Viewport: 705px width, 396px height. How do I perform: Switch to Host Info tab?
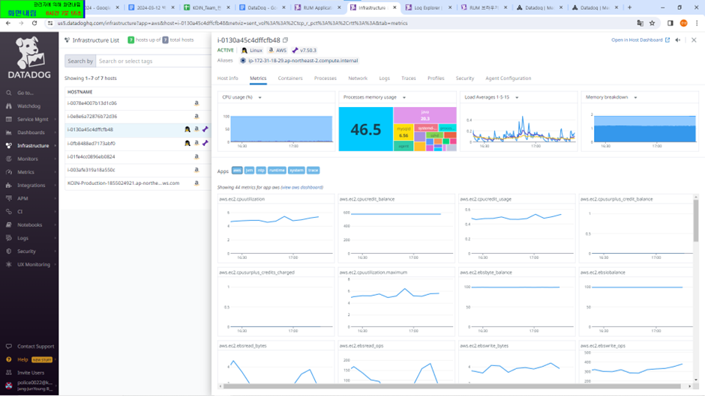click(227, 78)
